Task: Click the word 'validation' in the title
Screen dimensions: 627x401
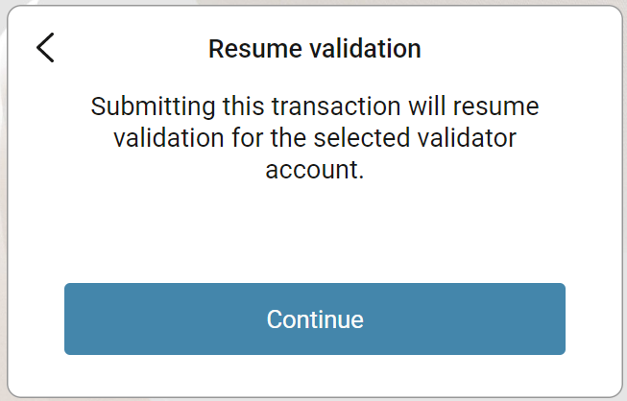Action: (366, 49)
